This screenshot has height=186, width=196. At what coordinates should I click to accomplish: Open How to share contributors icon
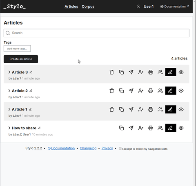click(x=160, y=128)
